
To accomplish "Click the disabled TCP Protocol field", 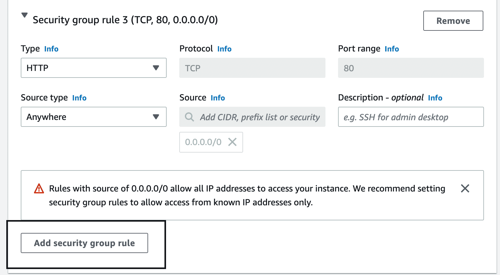I will click(252, 68).
